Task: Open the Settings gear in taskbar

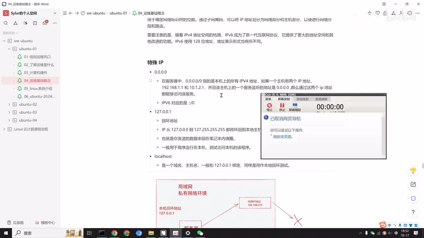Action: click(x=188, y=233)
